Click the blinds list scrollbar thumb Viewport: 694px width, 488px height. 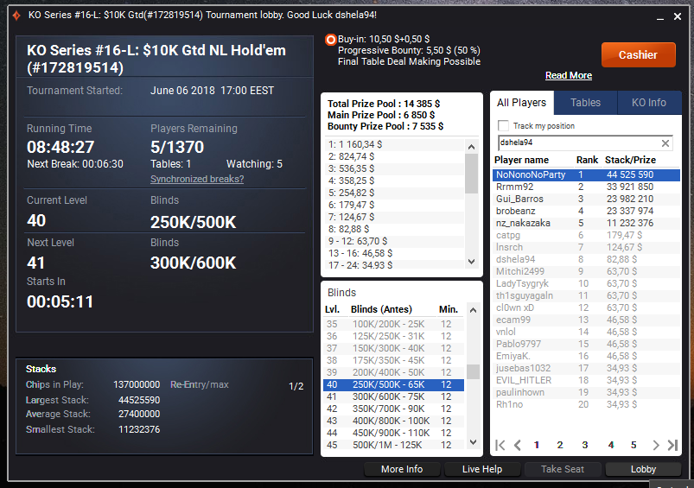pyautogui.click(x=473, y=371)
